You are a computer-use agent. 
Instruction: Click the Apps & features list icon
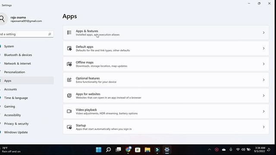[69, 33]
